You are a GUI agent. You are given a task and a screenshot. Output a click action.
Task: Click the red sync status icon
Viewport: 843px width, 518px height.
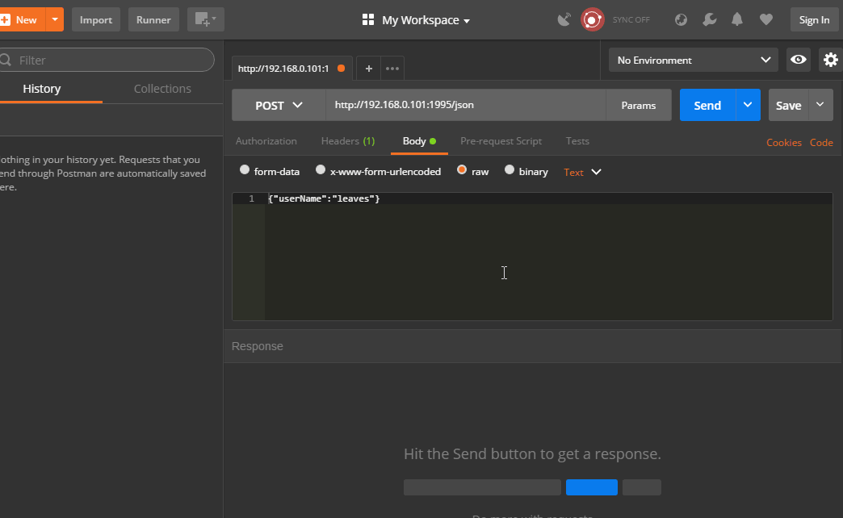tap(593, 20)
